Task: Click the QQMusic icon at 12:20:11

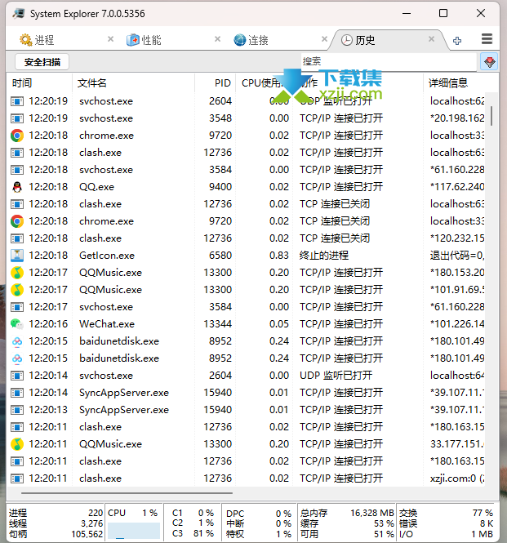Action: click(17, 444)
